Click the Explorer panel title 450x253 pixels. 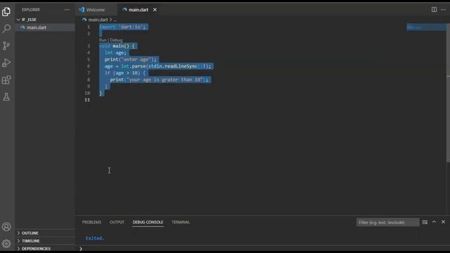tap(31, 9)
